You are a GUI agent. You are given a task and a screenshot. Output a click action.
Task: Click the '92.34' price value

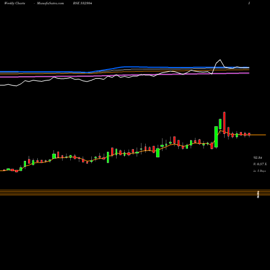click(258, 158)
